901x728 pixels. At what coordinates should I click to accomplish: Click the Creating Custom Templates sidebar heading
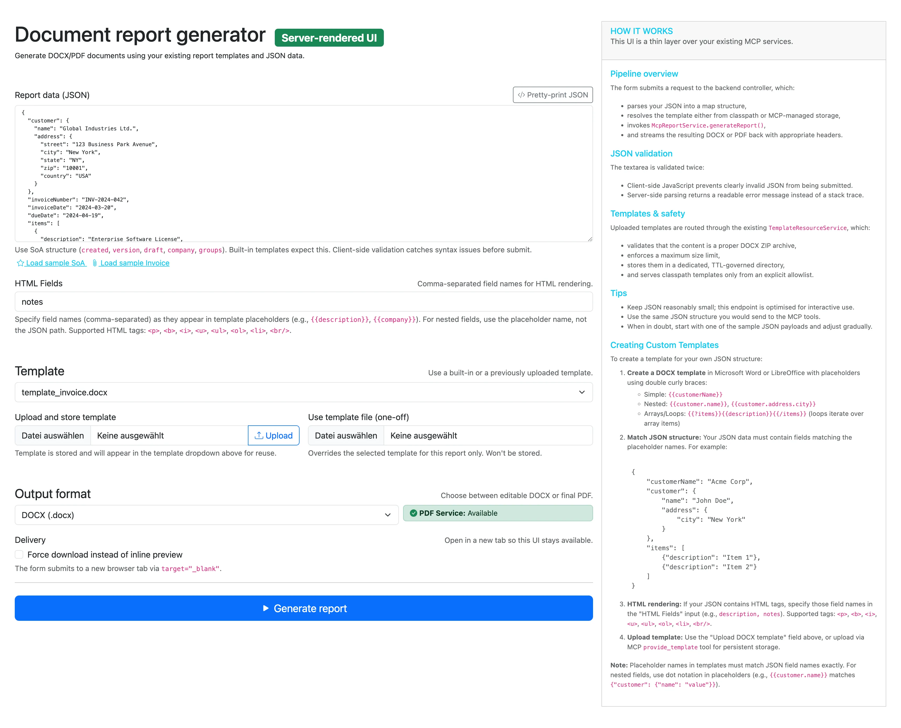click(x=664, y=345)
